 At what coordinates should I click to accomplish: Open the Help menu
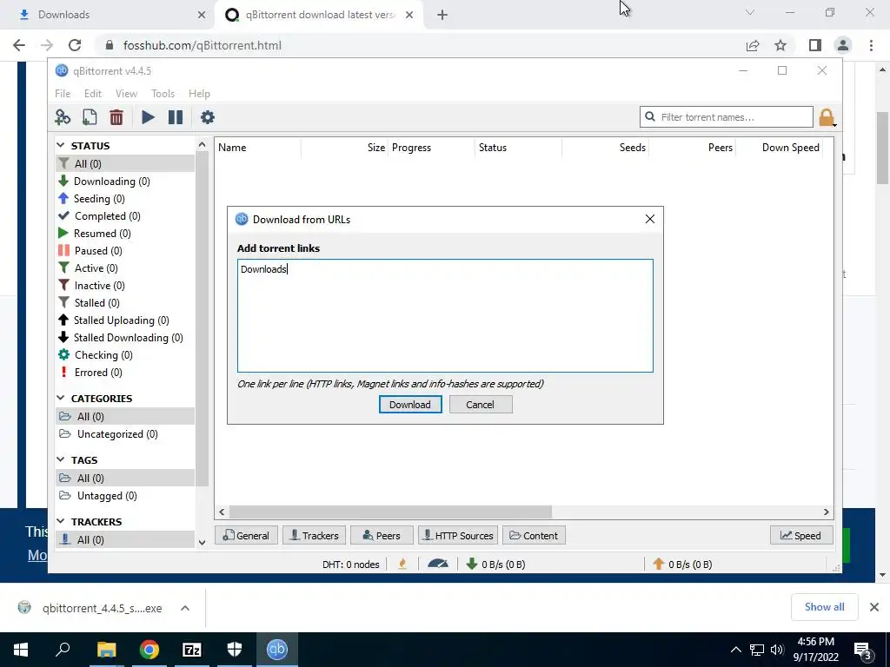(199, 94)
